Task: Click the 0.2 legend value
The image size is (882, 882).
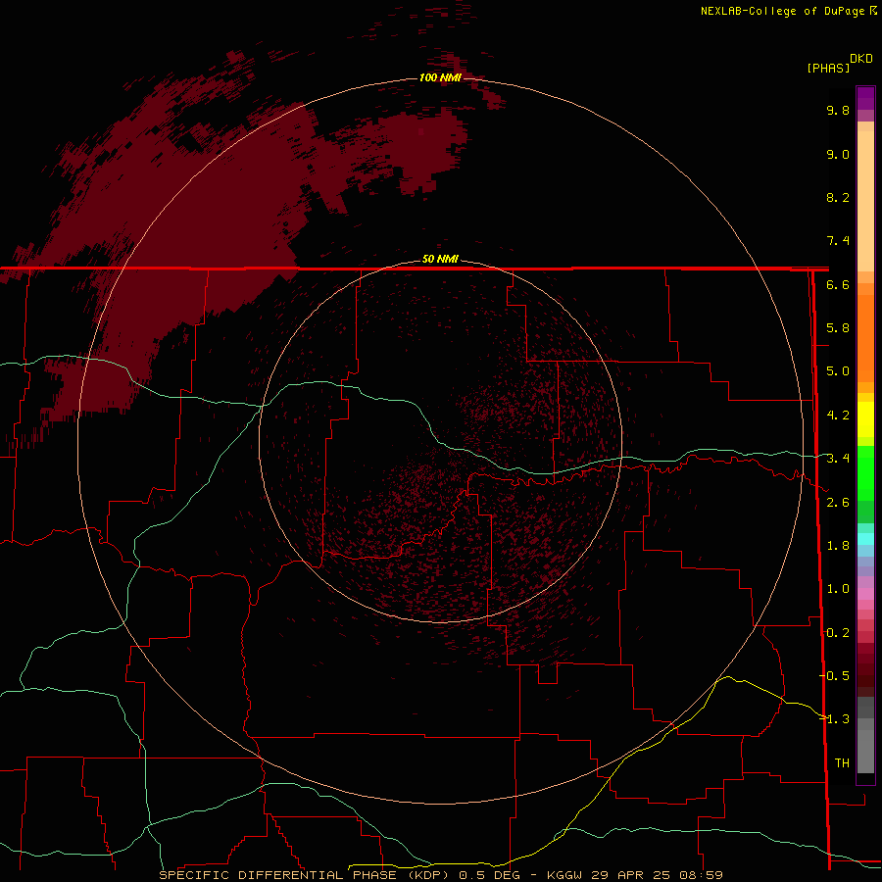Action: [x=838, y=633]
